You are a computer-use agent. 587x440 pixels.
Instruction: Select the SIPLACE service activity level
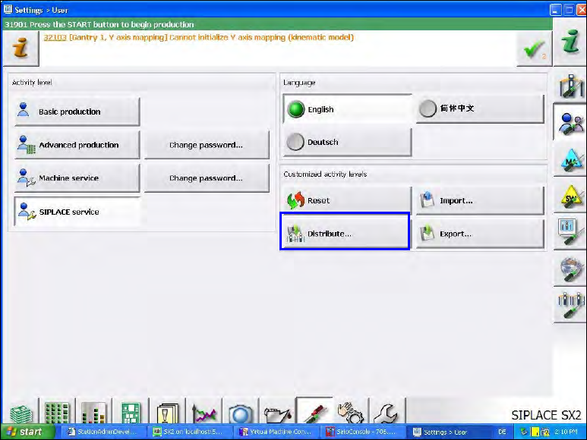point(77,212)
